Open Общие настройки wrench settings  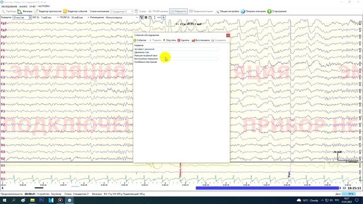click(227, 11)
